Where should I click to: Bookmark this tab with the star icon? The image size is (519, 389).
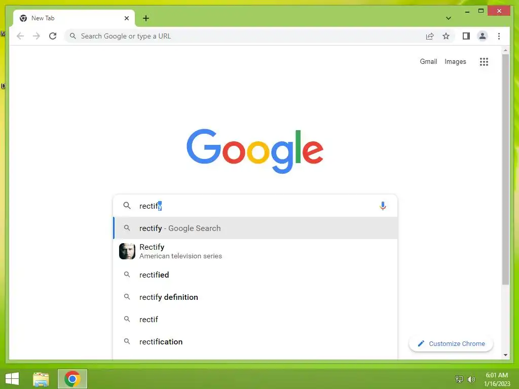coord(446,36)
